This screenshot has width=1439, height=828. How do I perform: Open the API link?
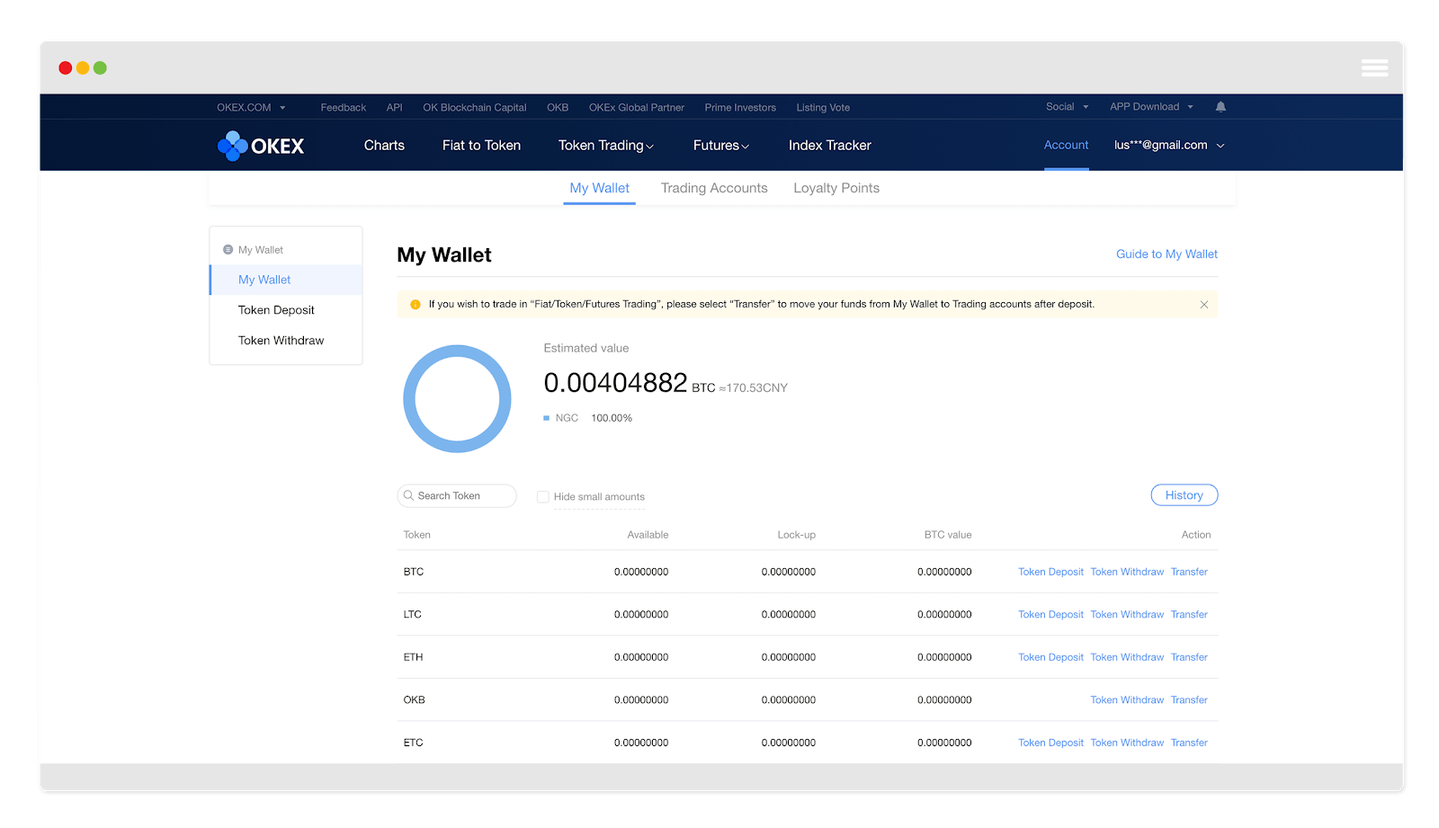point(394,108)
